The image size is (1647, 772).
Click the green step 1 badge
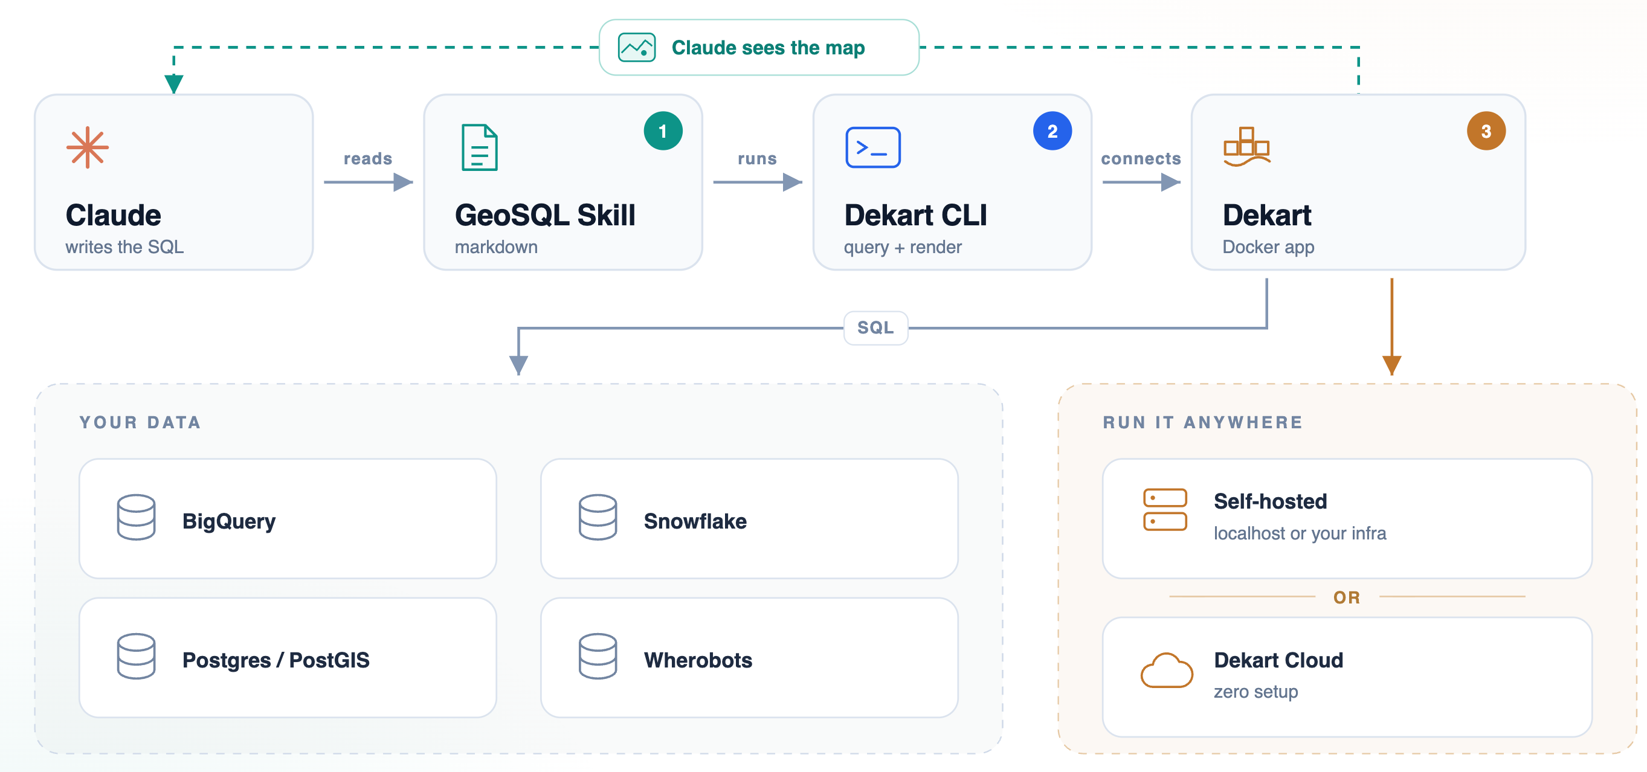[x=663, y=131]
